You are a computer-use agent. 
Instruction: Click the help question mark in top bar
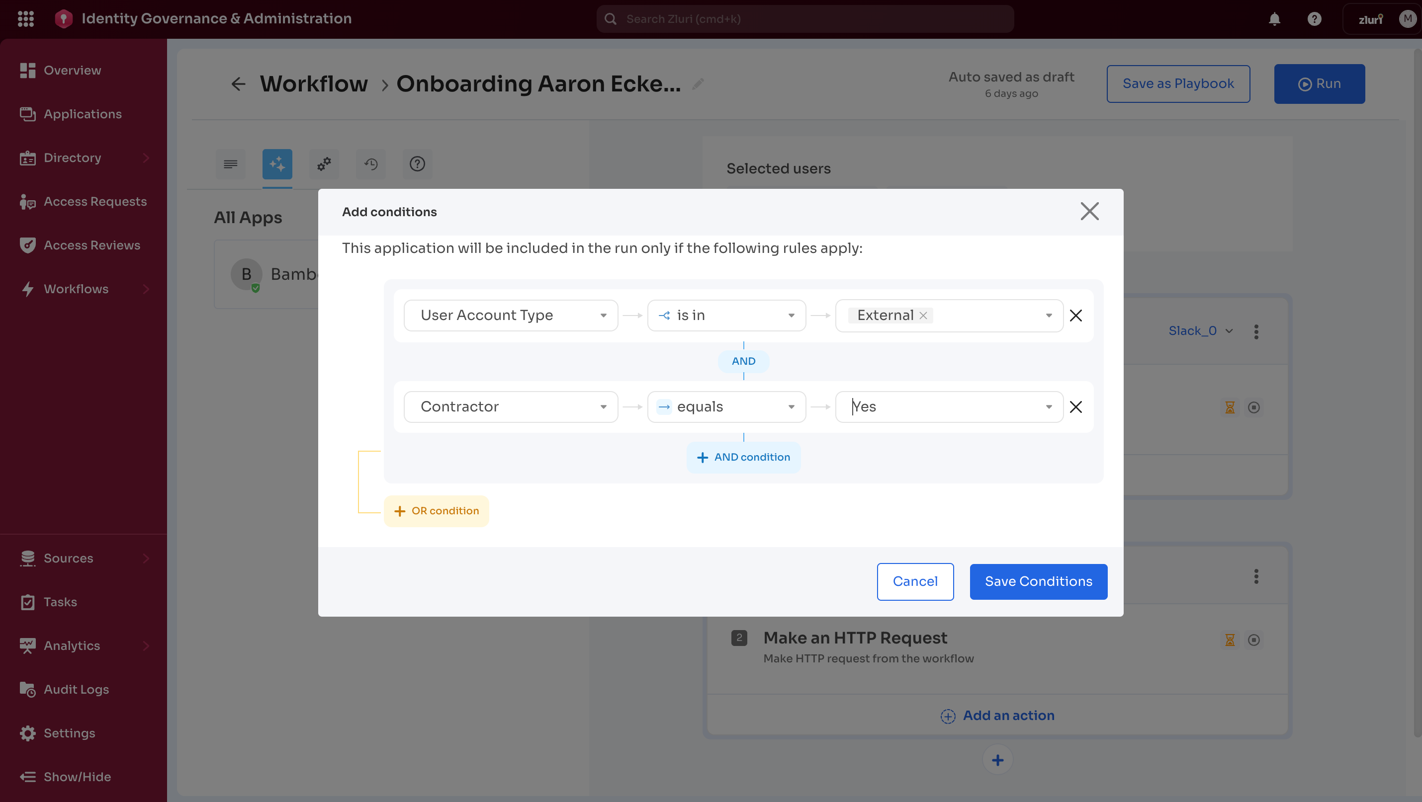(x=1315, y=19)
